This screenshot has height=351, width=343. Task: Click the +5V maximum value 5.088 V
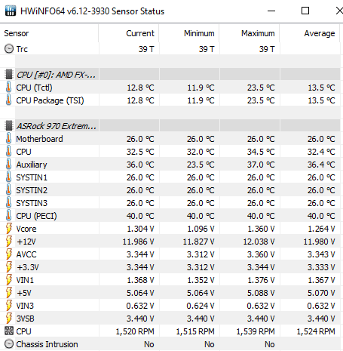point(261,293)
